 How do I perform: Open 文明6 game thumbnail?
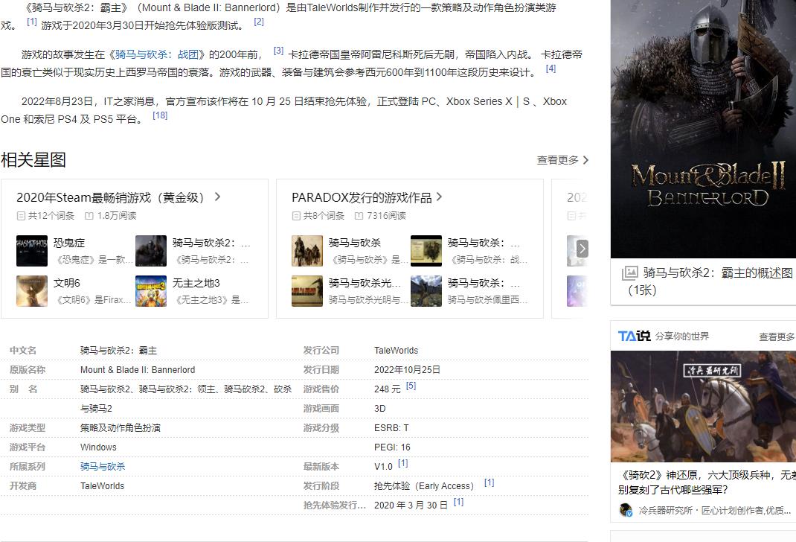pyautogui.click(x=32, y=291)
